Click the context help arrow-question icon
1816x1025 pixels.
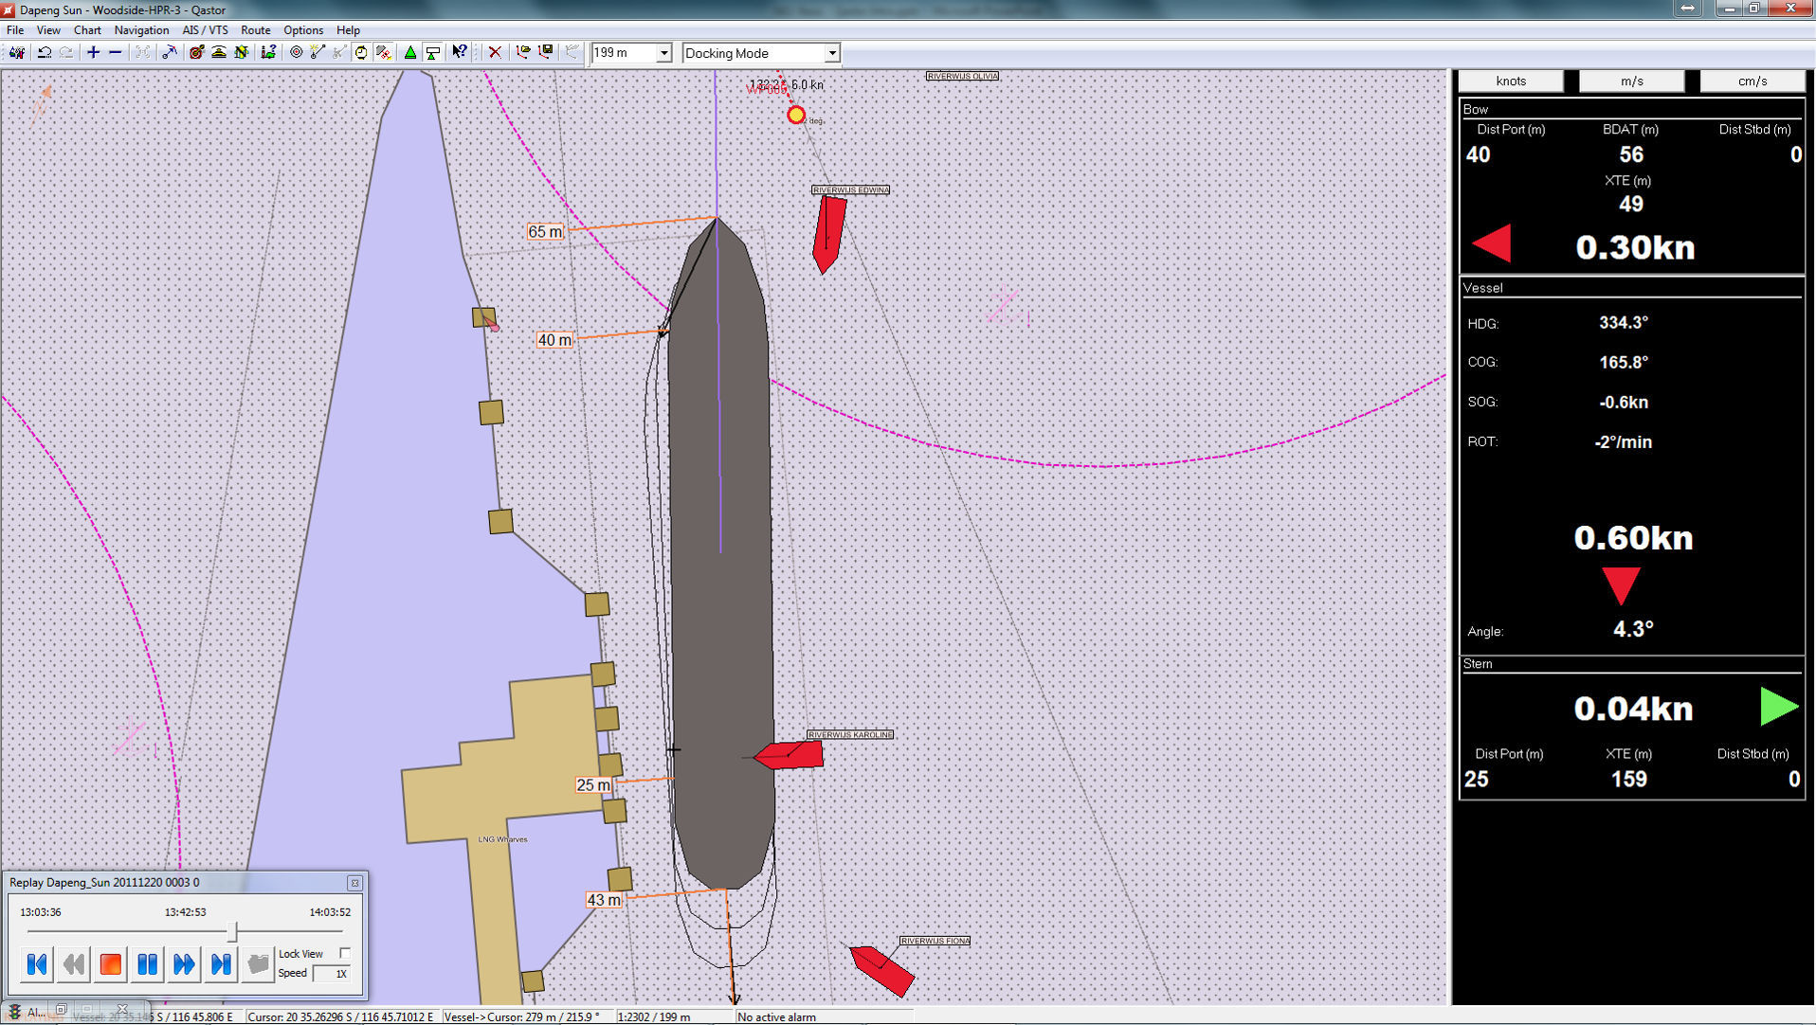(x=461, y=52)
